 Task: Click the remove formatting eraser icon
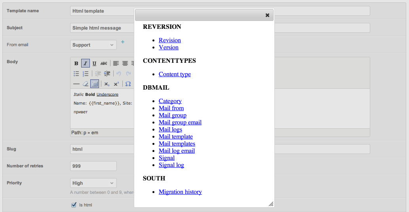click(86, 84)
